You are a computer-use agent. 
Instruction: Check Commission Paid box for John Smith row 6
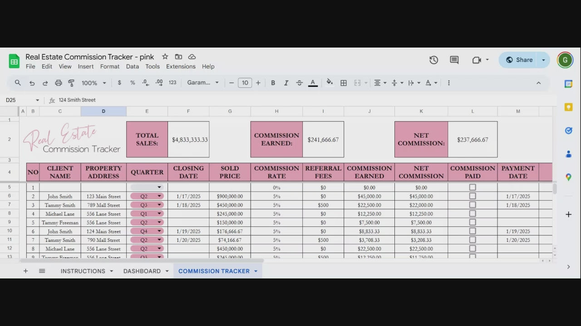pyautogui.click(x=473, y=196)
